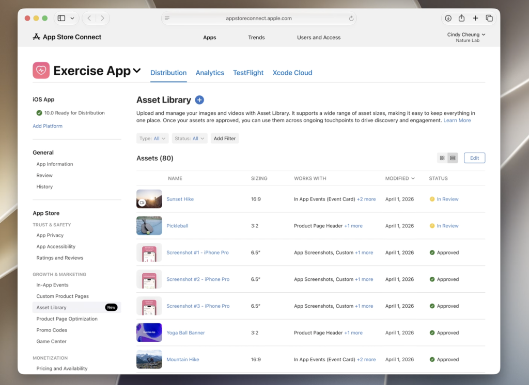The height and width of the screenshot is (385, 529).
Task: Sort by the MODIFIED column header
Action: tap(400, 178)
